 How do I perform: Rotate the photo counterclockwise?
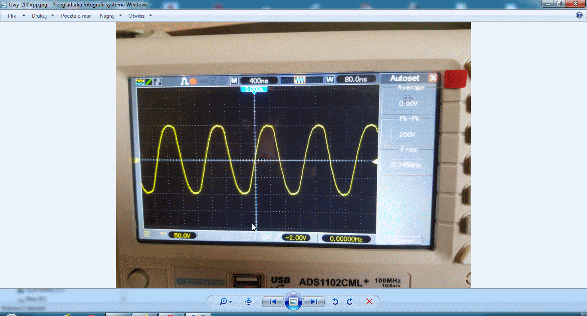coord(335,301)
